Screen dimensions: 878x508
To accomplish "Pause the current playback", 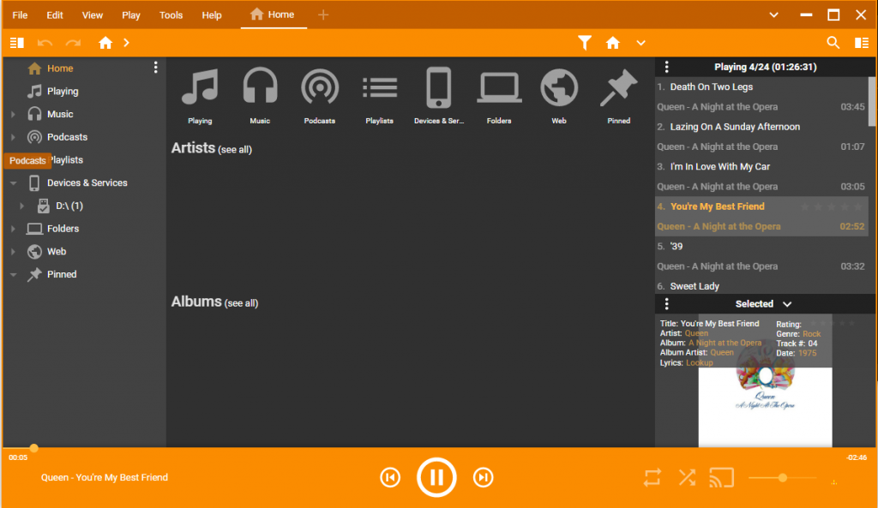I will point(436,477).
